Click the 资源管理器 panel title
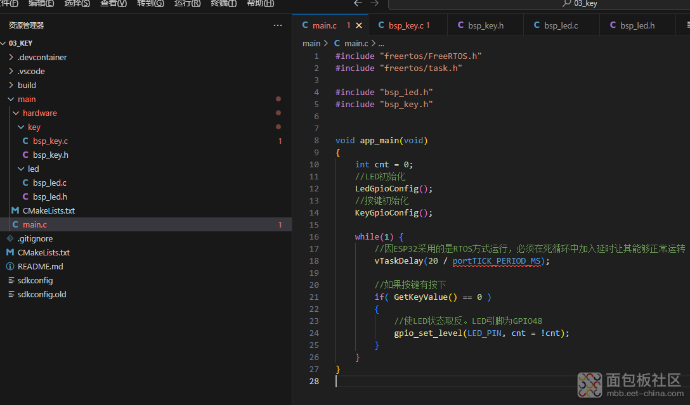The height and width of the screenshot is (405, 690). pos(27,25)
